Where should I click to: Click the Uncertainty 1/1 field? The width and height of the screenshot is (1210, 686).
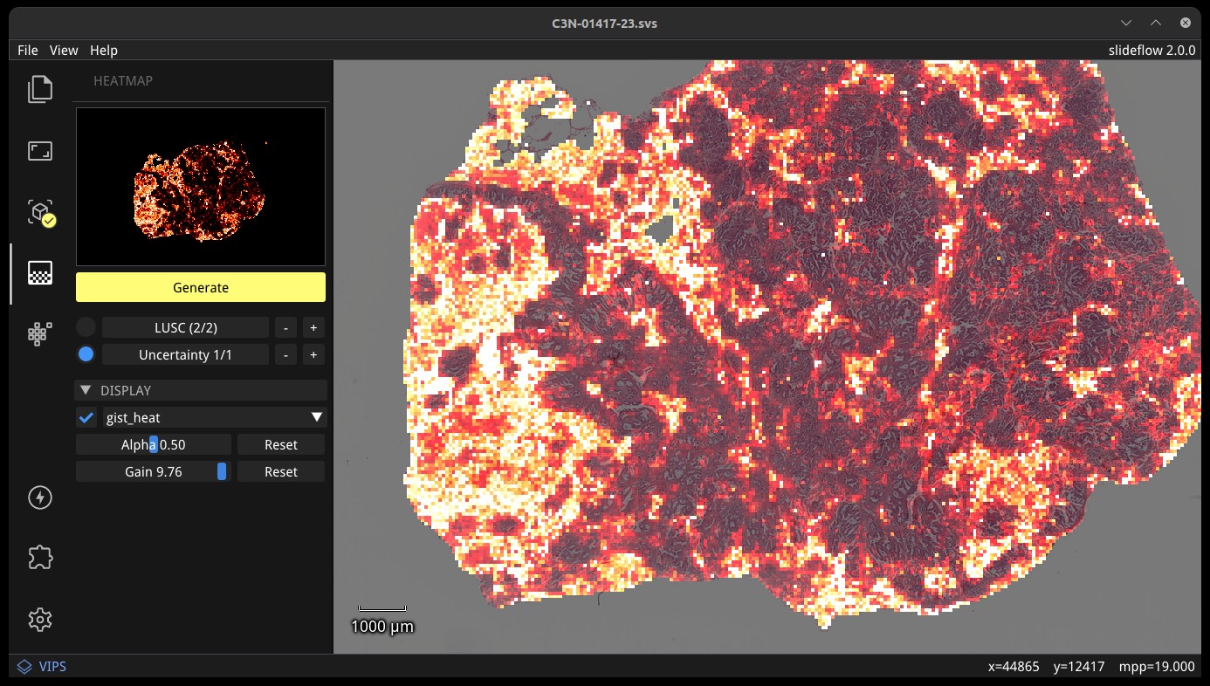point(185,354)
